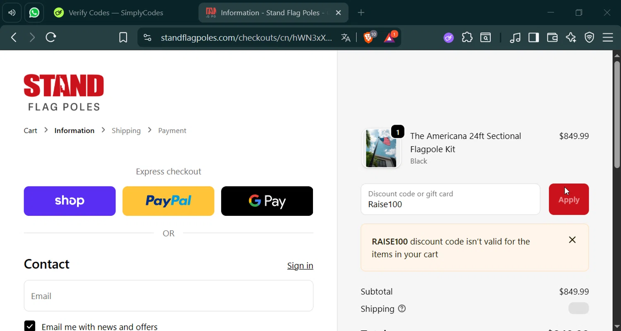Screen dimensions: 621x331
Task: Click the Payment breadcrumb step
Action: pos(172,130)
